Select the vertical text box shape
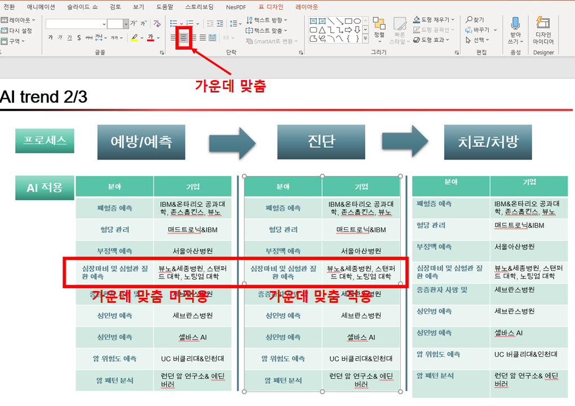 [x=322, y=21]
